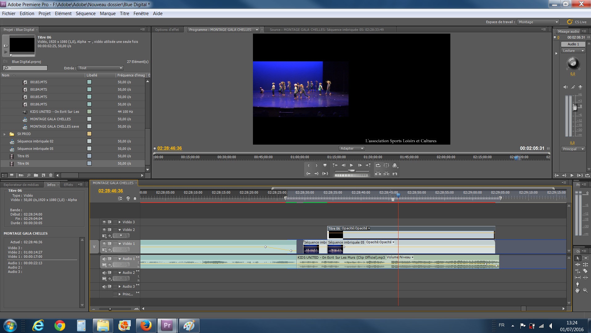Open the Fichier menu

[9, 14]
